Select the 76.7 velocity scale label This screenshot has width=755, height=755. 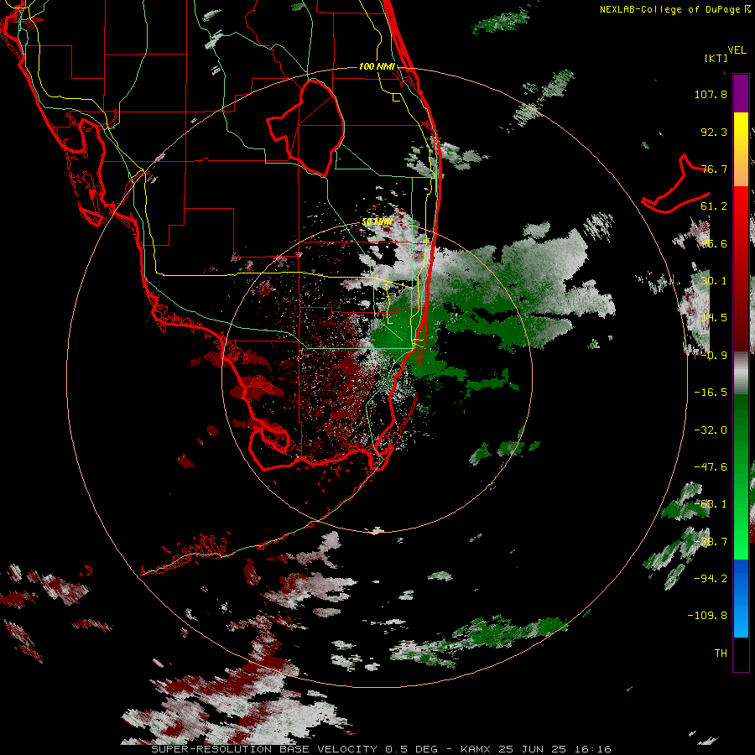(x=714, y=169)
